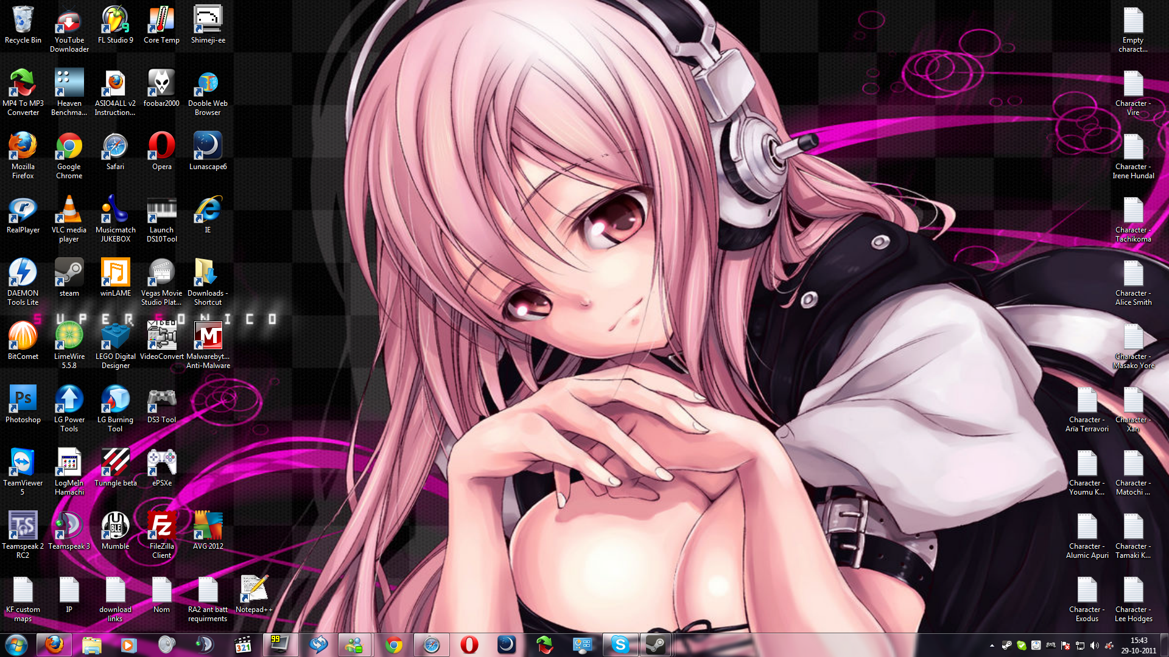Select MP4 To MP3 Converter icon

[23, 92]
